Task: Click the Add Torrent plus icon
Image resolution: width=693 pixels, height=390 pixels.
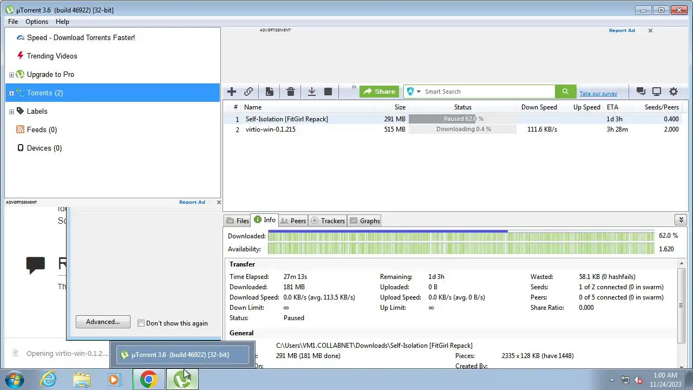Action: (x=232, y=92)
